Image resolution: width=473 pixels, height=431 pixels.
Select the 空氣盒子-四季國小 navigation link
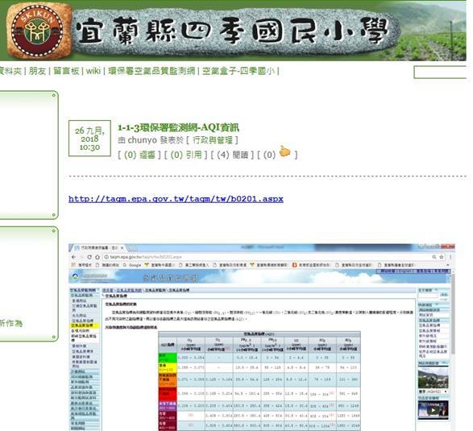239,71
